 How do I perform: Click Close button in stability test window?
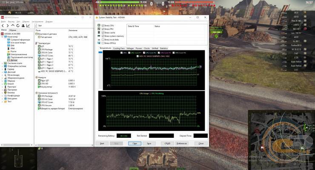pyautogui.click(x=201, y=143)
